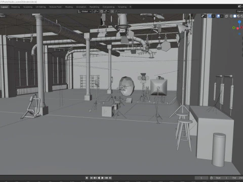This screenshot has height=182, width=243.
Task: Switch to the Scripting workspace tab
Action: click(122, 7)
